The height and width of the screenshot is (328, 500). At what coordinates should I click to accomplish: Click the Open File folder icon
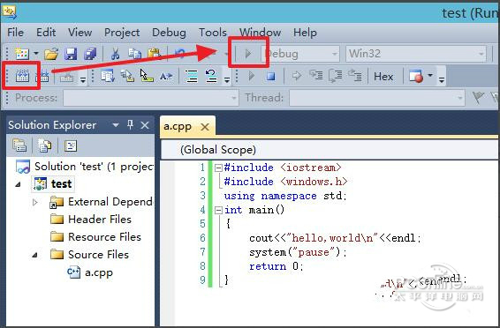[51, 54]
